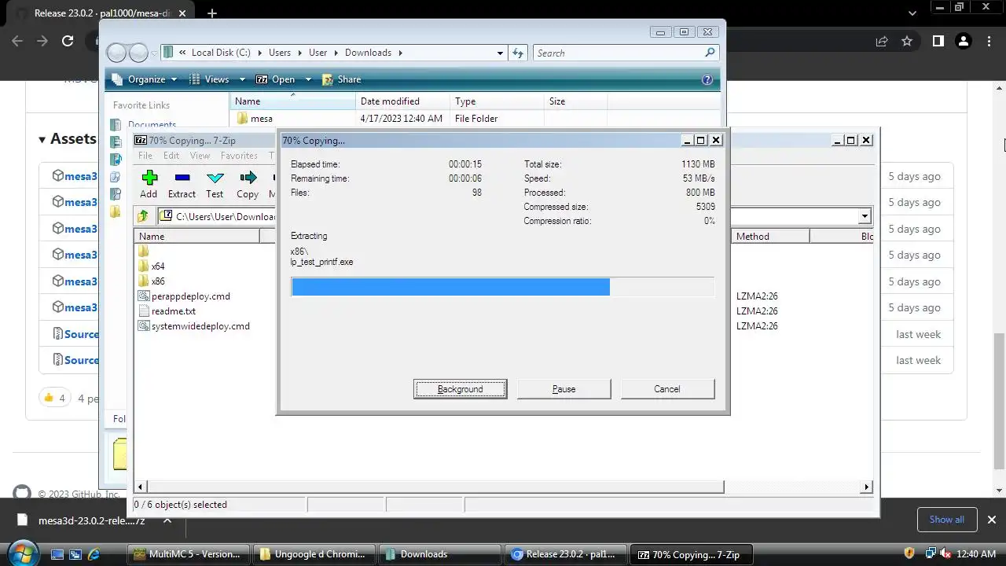1006x566 pixels.
Task: Open Explorer help question mark icon
Action: tap(707, 79)
